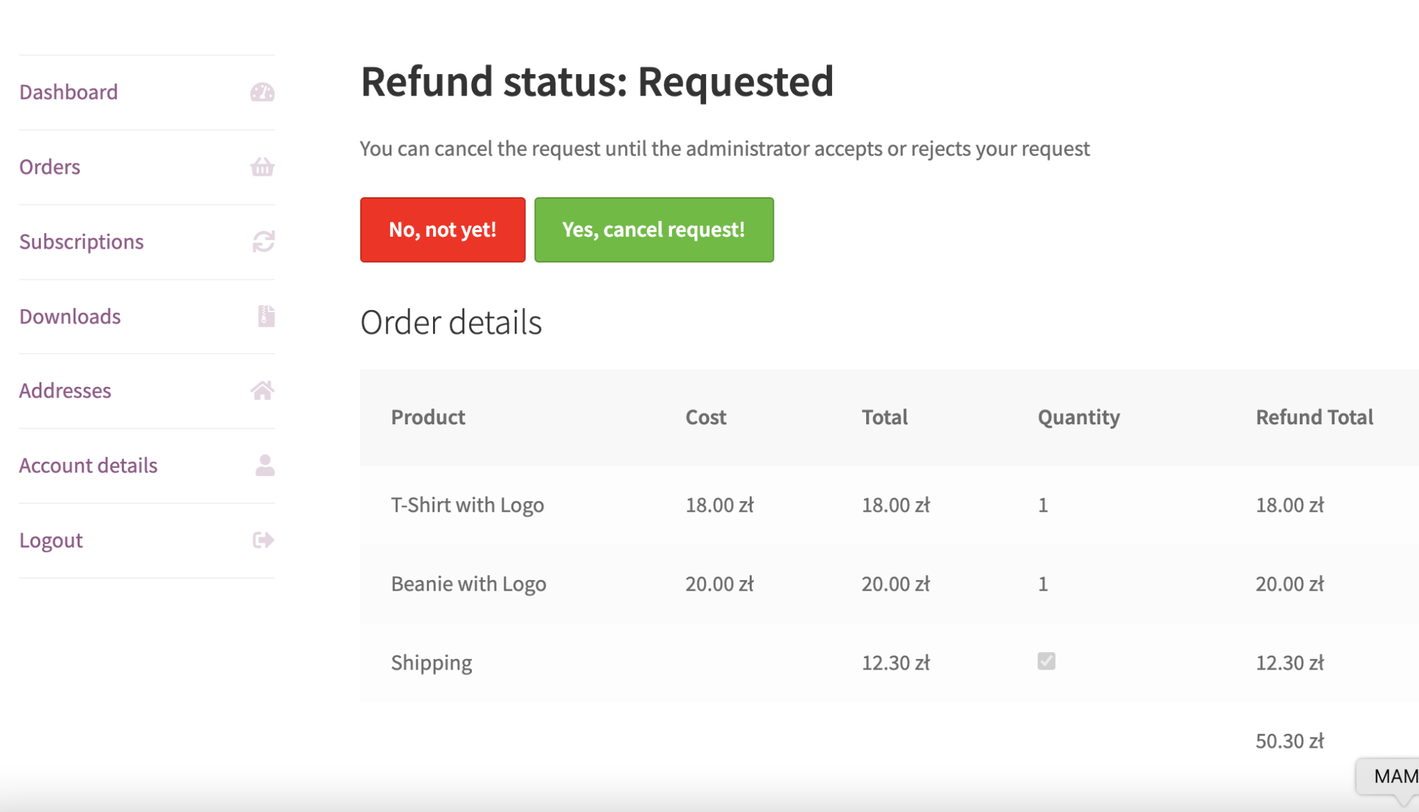Image resolution: width=1419 pixels, height=812 pixels.
Task: Click the Addresses home icon
Action: point(263,390)
